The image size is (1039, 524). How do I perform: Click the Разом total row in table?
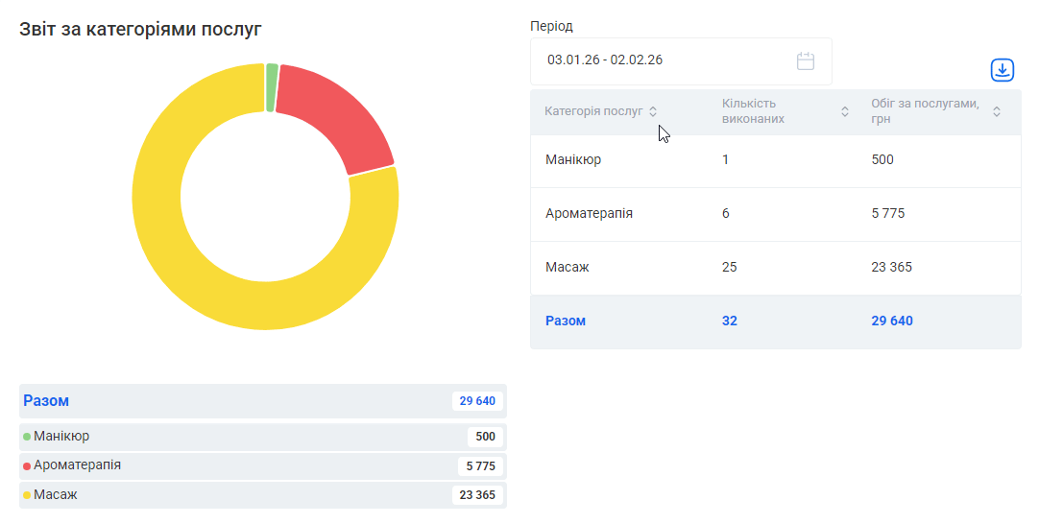(775, 322)
